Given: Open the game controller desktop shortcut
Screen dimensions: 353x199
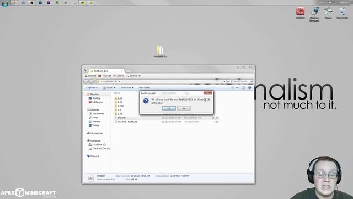Looking at the screenshot, I should [328, 13].
